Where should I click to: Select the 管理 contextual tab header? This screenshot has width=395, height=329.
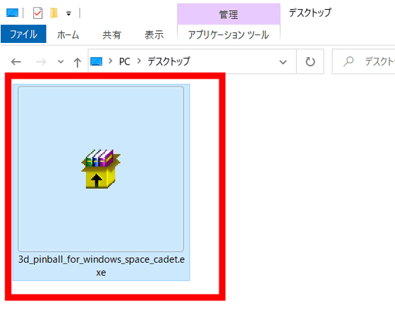pos(229,14)
